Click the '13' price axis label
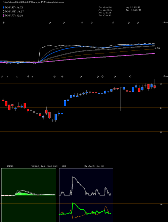 pos(161,132)
